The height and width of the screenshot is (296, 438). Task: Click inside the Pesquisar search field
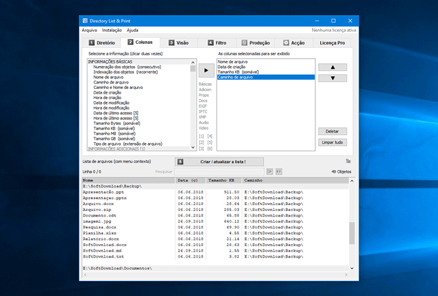click(x=219, y=172)
